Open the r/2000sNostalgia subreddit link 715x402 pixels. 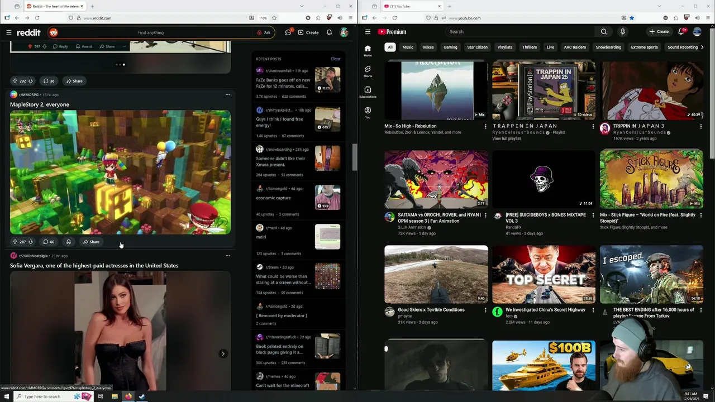33,256
